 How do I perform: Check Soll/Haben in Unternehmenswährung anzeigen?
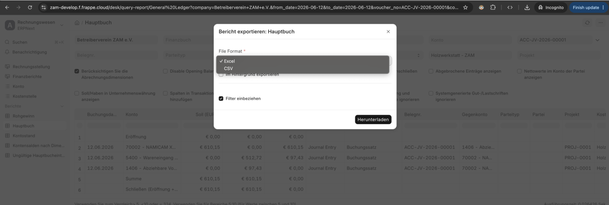76,93
